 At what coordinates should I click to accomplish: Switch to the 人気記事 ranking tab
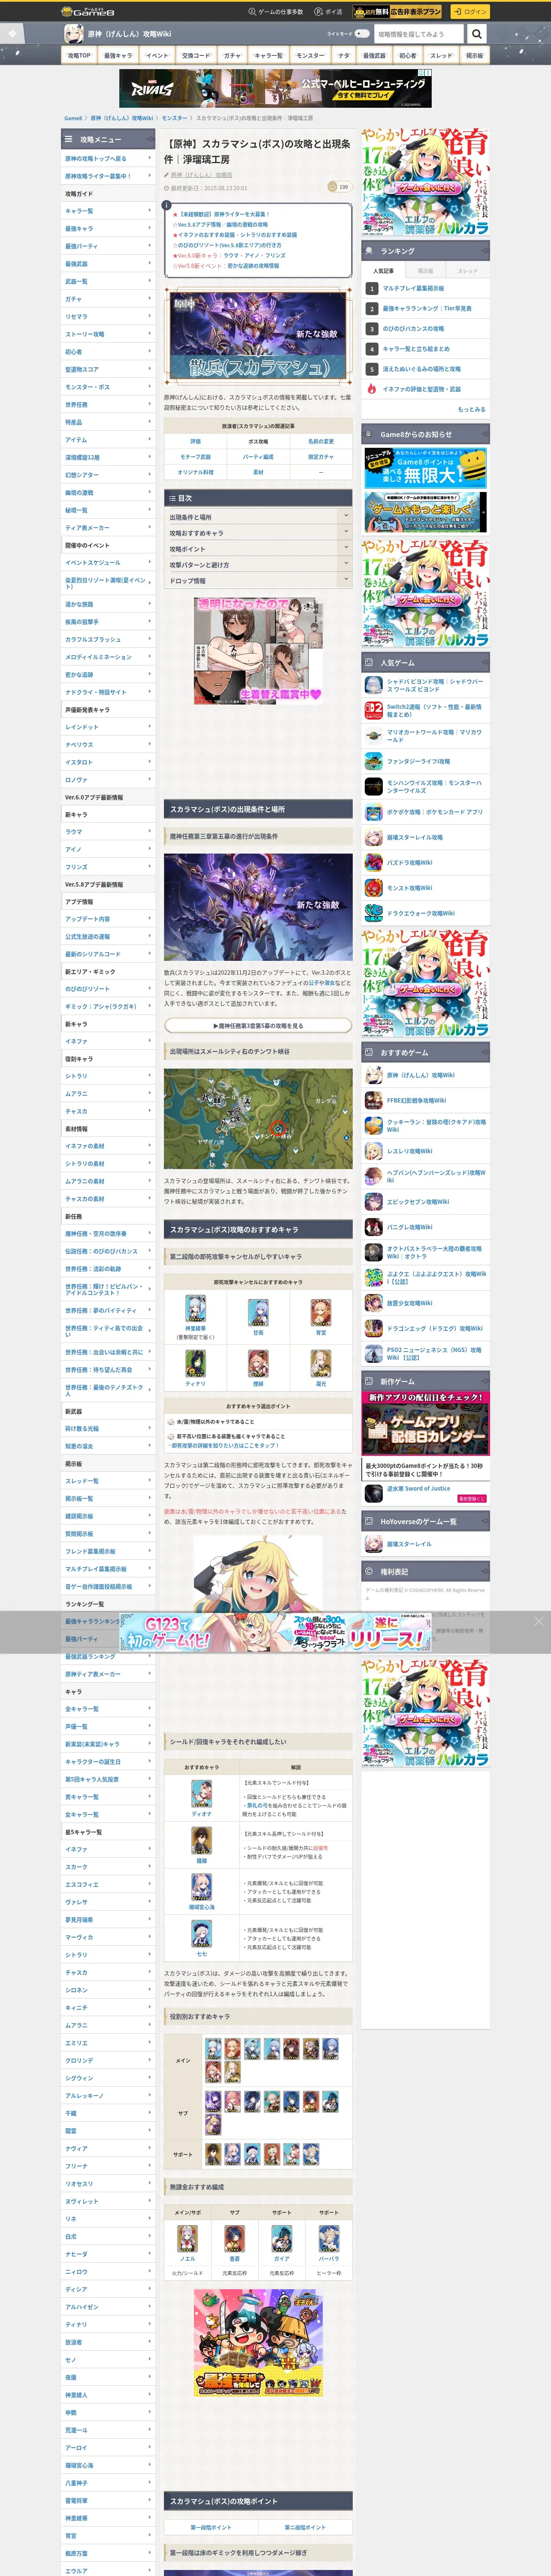[x=383, y=270]
